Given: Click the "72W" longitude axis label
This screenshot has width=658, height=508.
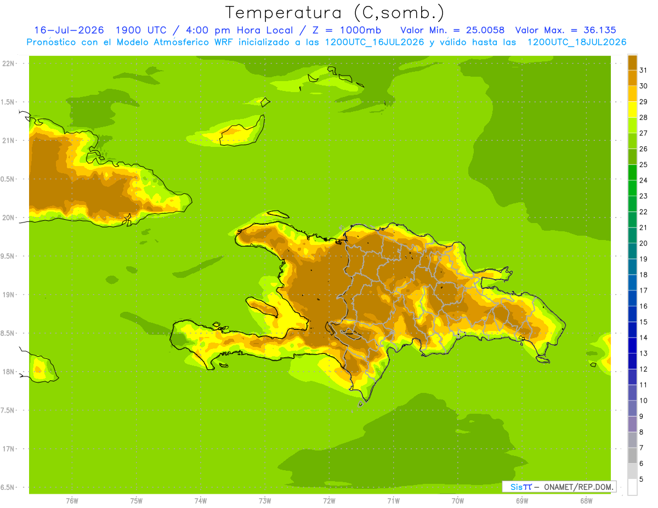Looking at the screenshot, I should [x=330, y=501].
